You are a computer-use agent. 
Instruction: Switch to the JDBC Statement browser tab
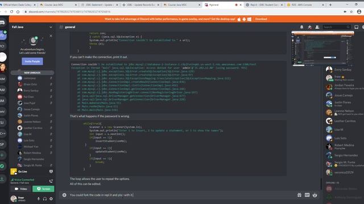[x=100, y=5]
